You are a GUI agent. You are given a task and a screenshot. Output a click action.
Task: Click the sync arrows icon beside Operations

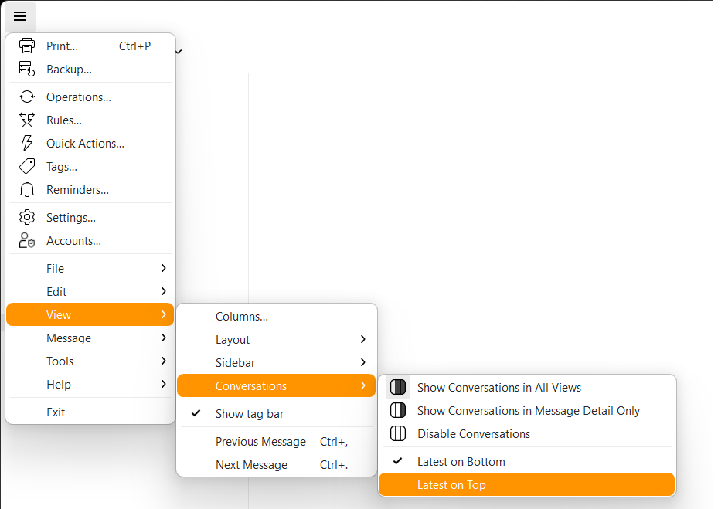27,97
